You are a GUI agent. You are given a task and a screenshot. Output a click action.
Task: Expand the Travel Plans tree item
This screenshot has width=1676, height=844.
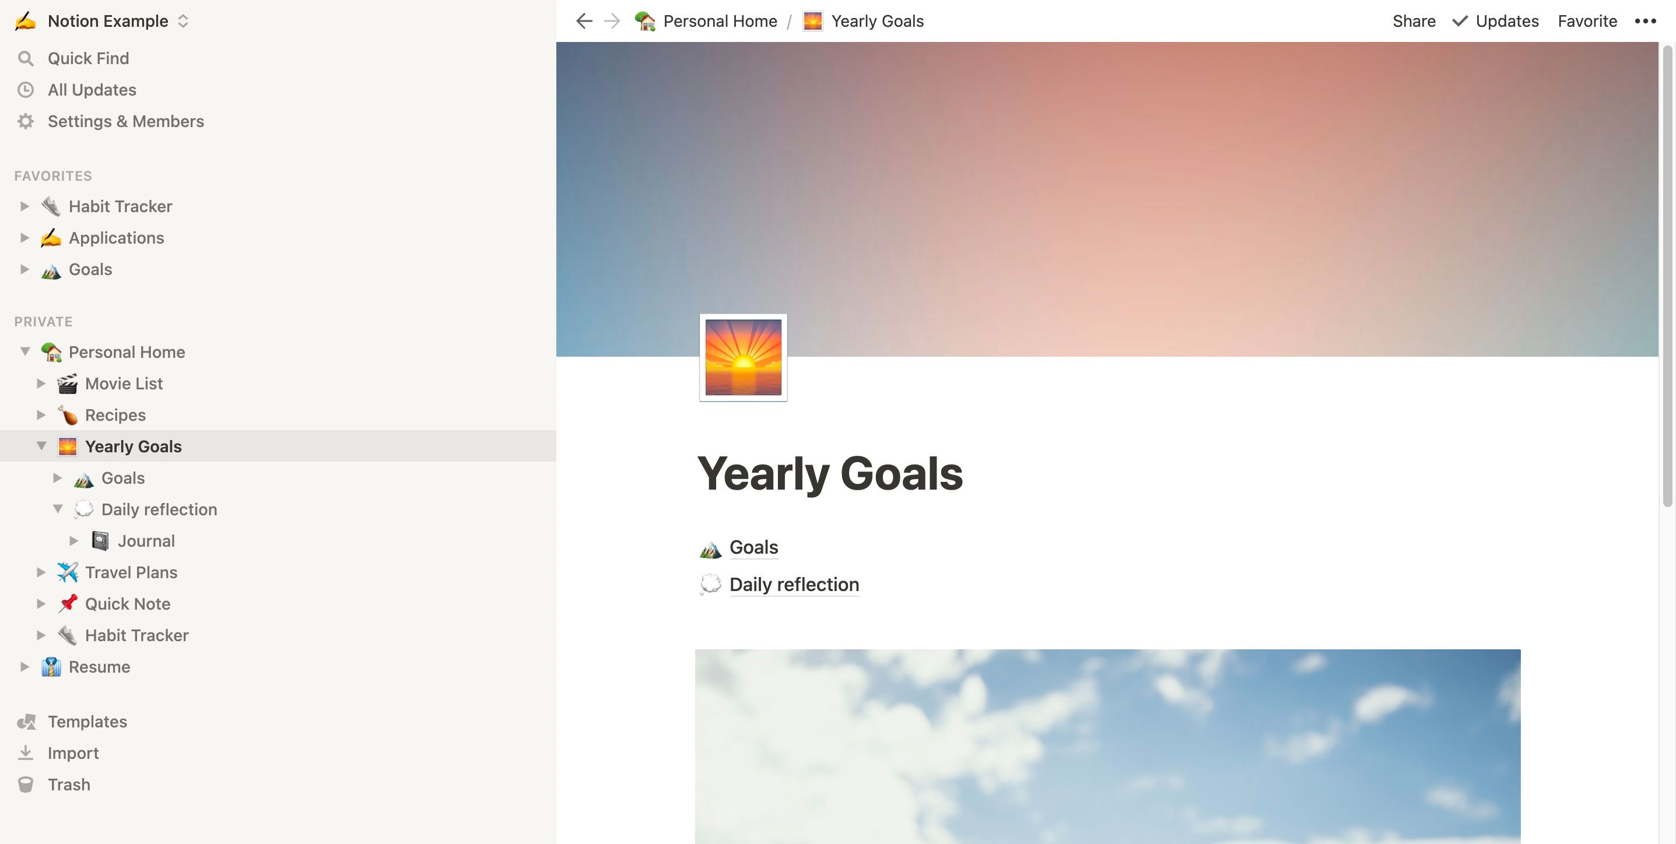(x=38, y=572)
